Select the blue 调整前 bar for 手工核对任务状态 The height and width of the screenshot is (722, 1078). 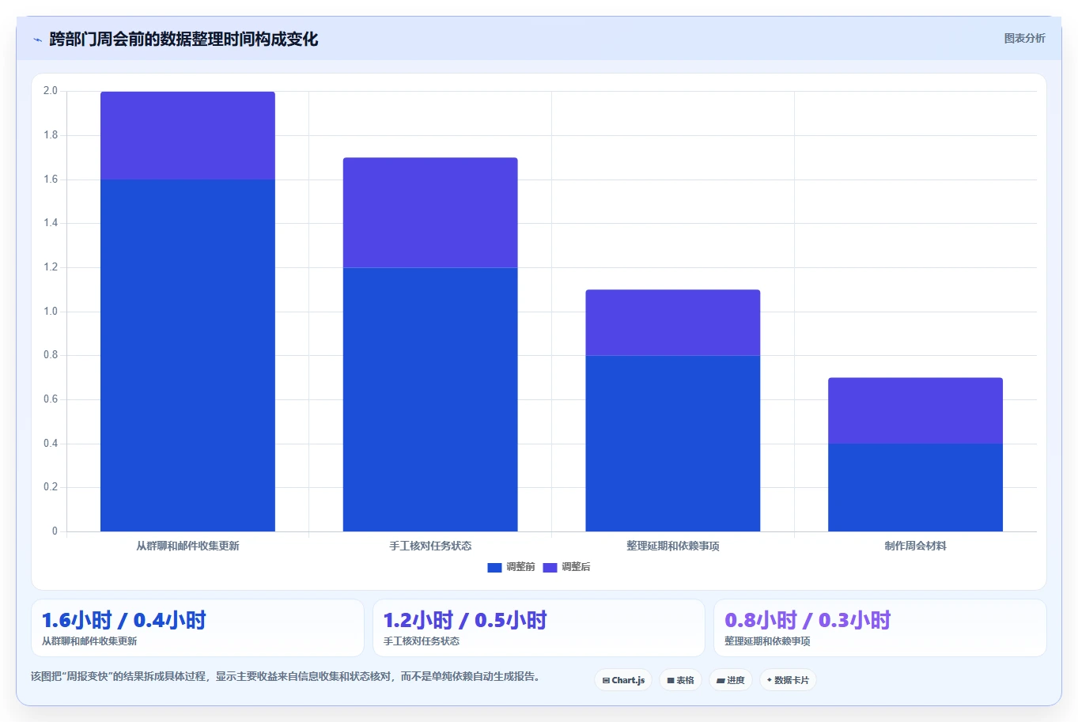click(x=430, y=399)
